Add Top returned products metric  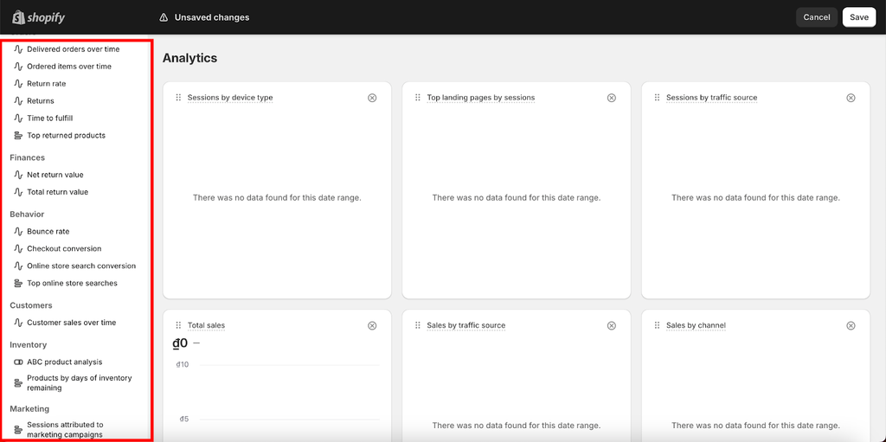[66, 136]
